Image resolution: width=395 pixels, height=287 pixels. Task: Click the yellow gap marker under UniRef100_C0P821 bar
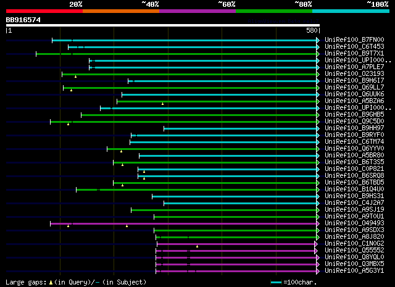pos(144,172)
